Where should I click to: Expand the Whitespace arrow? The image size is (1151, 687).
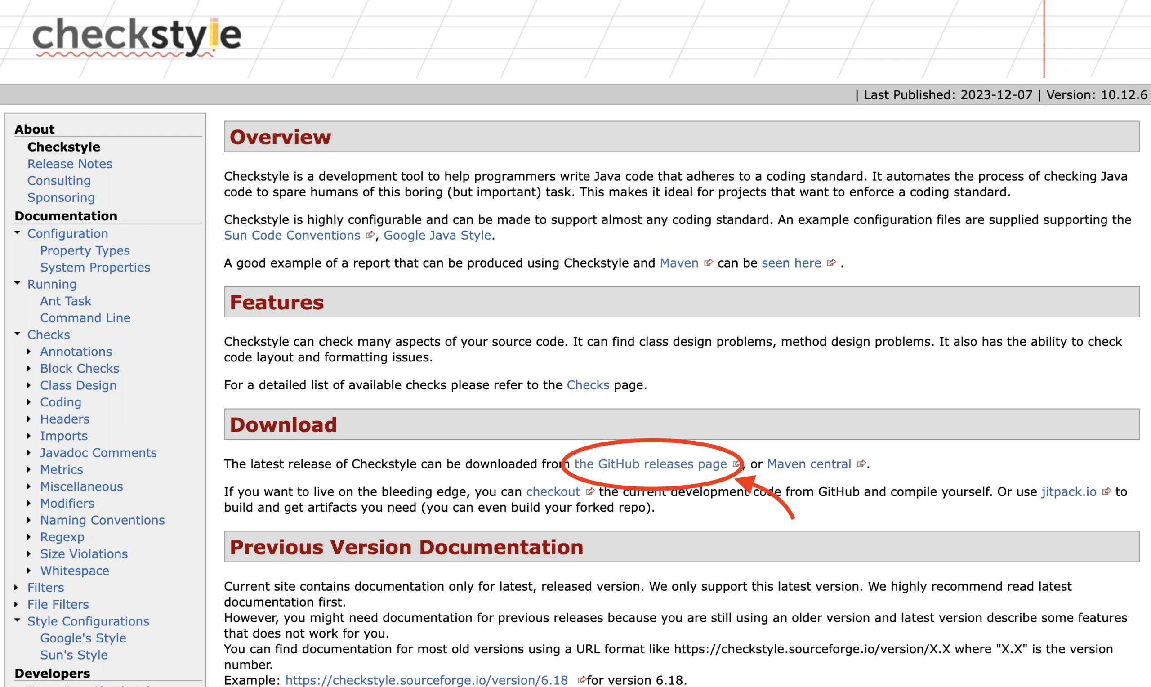(29, 571)
